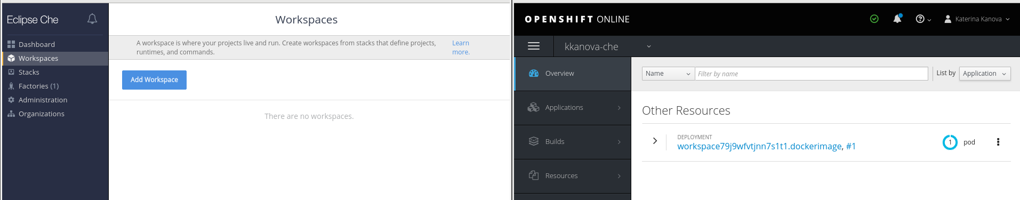Click the Applications cubes icon in OpenShift
This screenshot has width=1020, height=200.
pyautogui.click(x=534, y=107)
